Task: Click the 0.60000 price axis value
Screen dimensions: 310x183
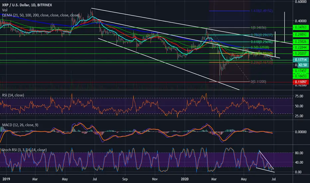Action: pyautogui.click(x=301, y=2)
